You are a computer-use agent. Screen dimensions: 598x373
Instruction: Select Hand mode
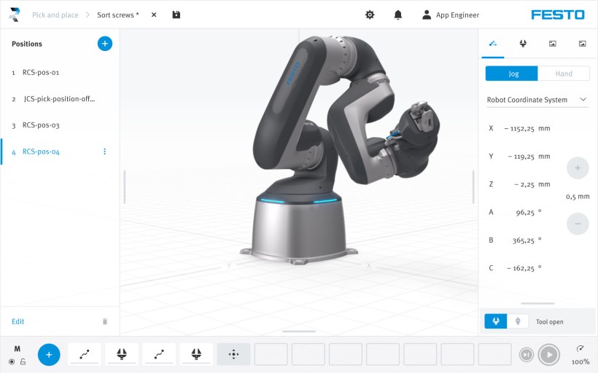[x=564, y=74]
